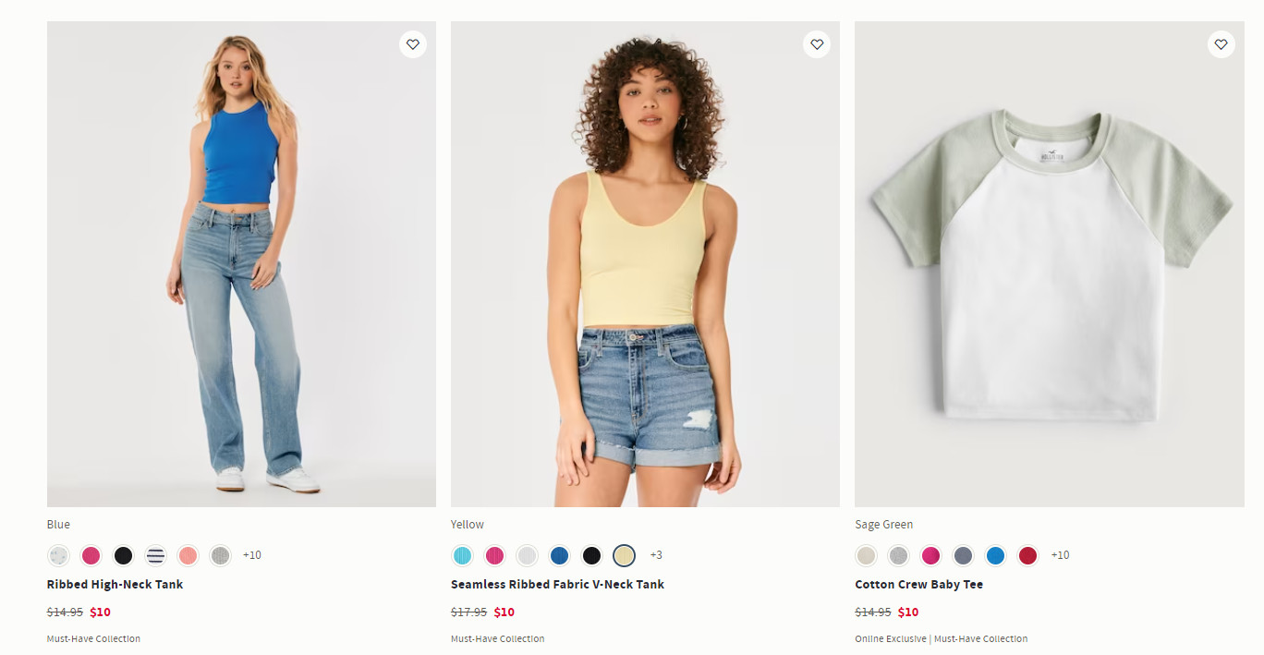Click heart icon on Seamless Ribbed V-Neck Tank
The width and height of the screenshot is (1264, 655).
[x=817, y=44]
